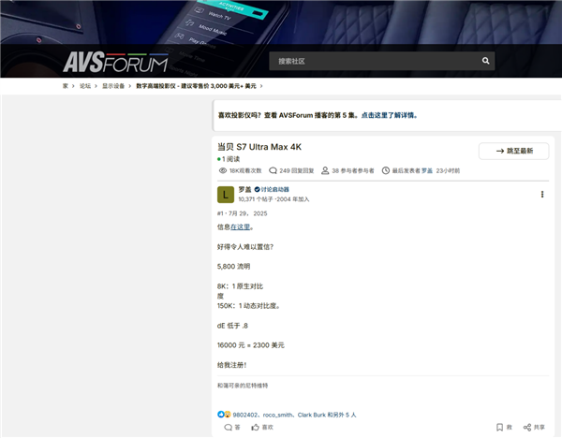
Task: Click the bookmark 救 save button
Action: point(504,428)
